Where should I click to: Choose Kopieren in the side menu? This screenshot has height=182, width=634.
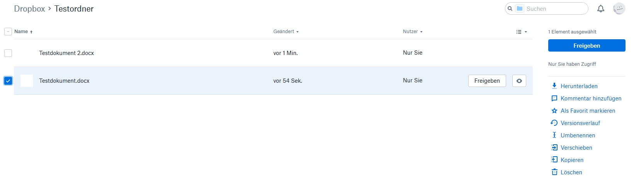click(x=572, y=160)
